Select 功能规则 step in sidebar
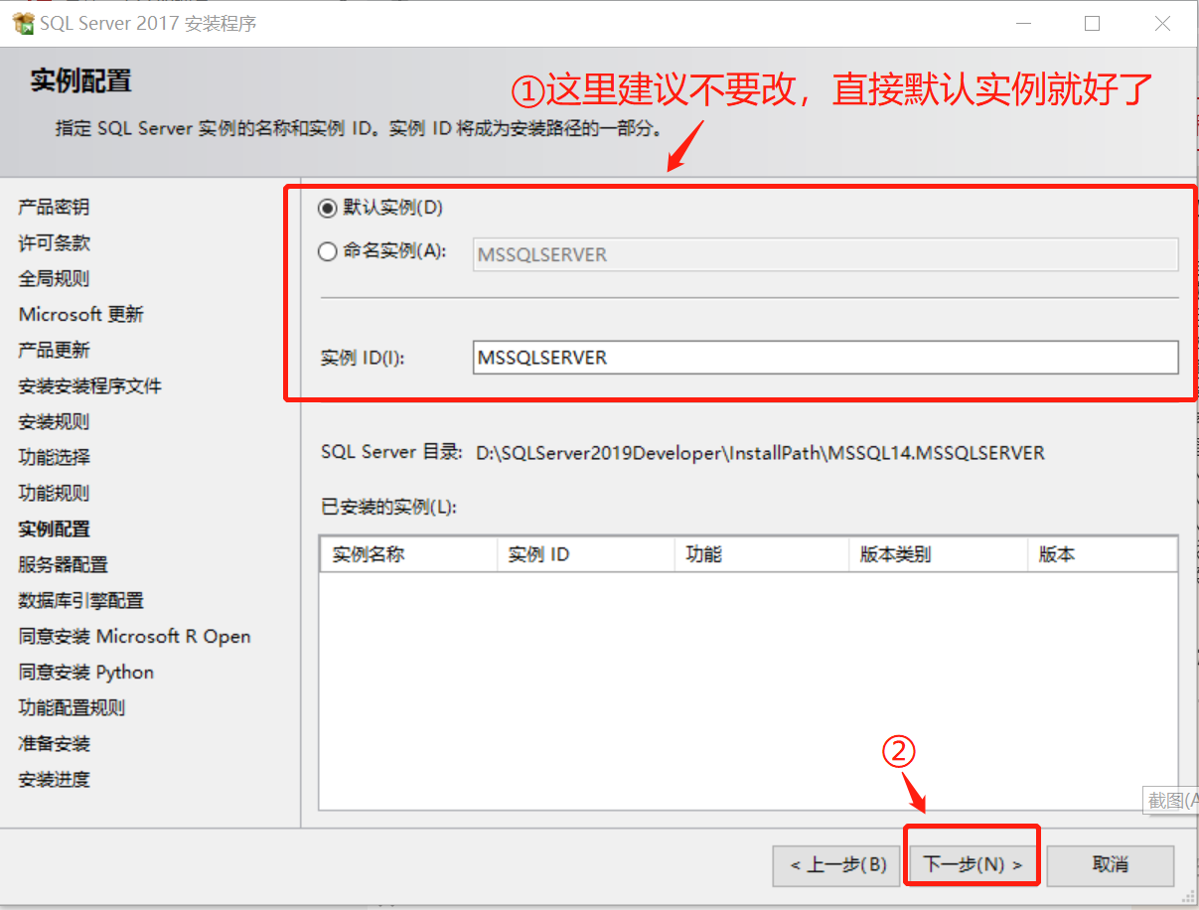 pyautogui.click(x=54, y=493)
